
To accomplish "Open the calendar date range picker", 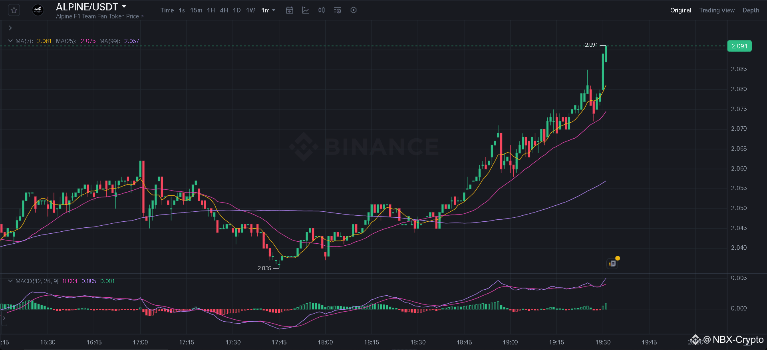I will click(290, 10).
